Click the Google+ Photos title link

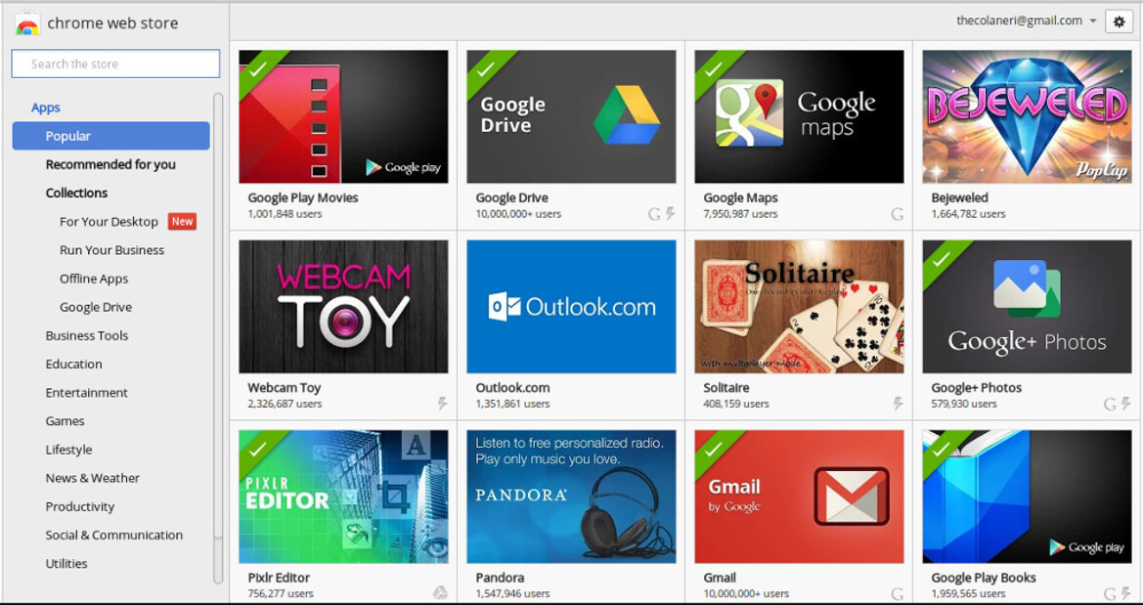pyautogui.click(x=977, y=388)
